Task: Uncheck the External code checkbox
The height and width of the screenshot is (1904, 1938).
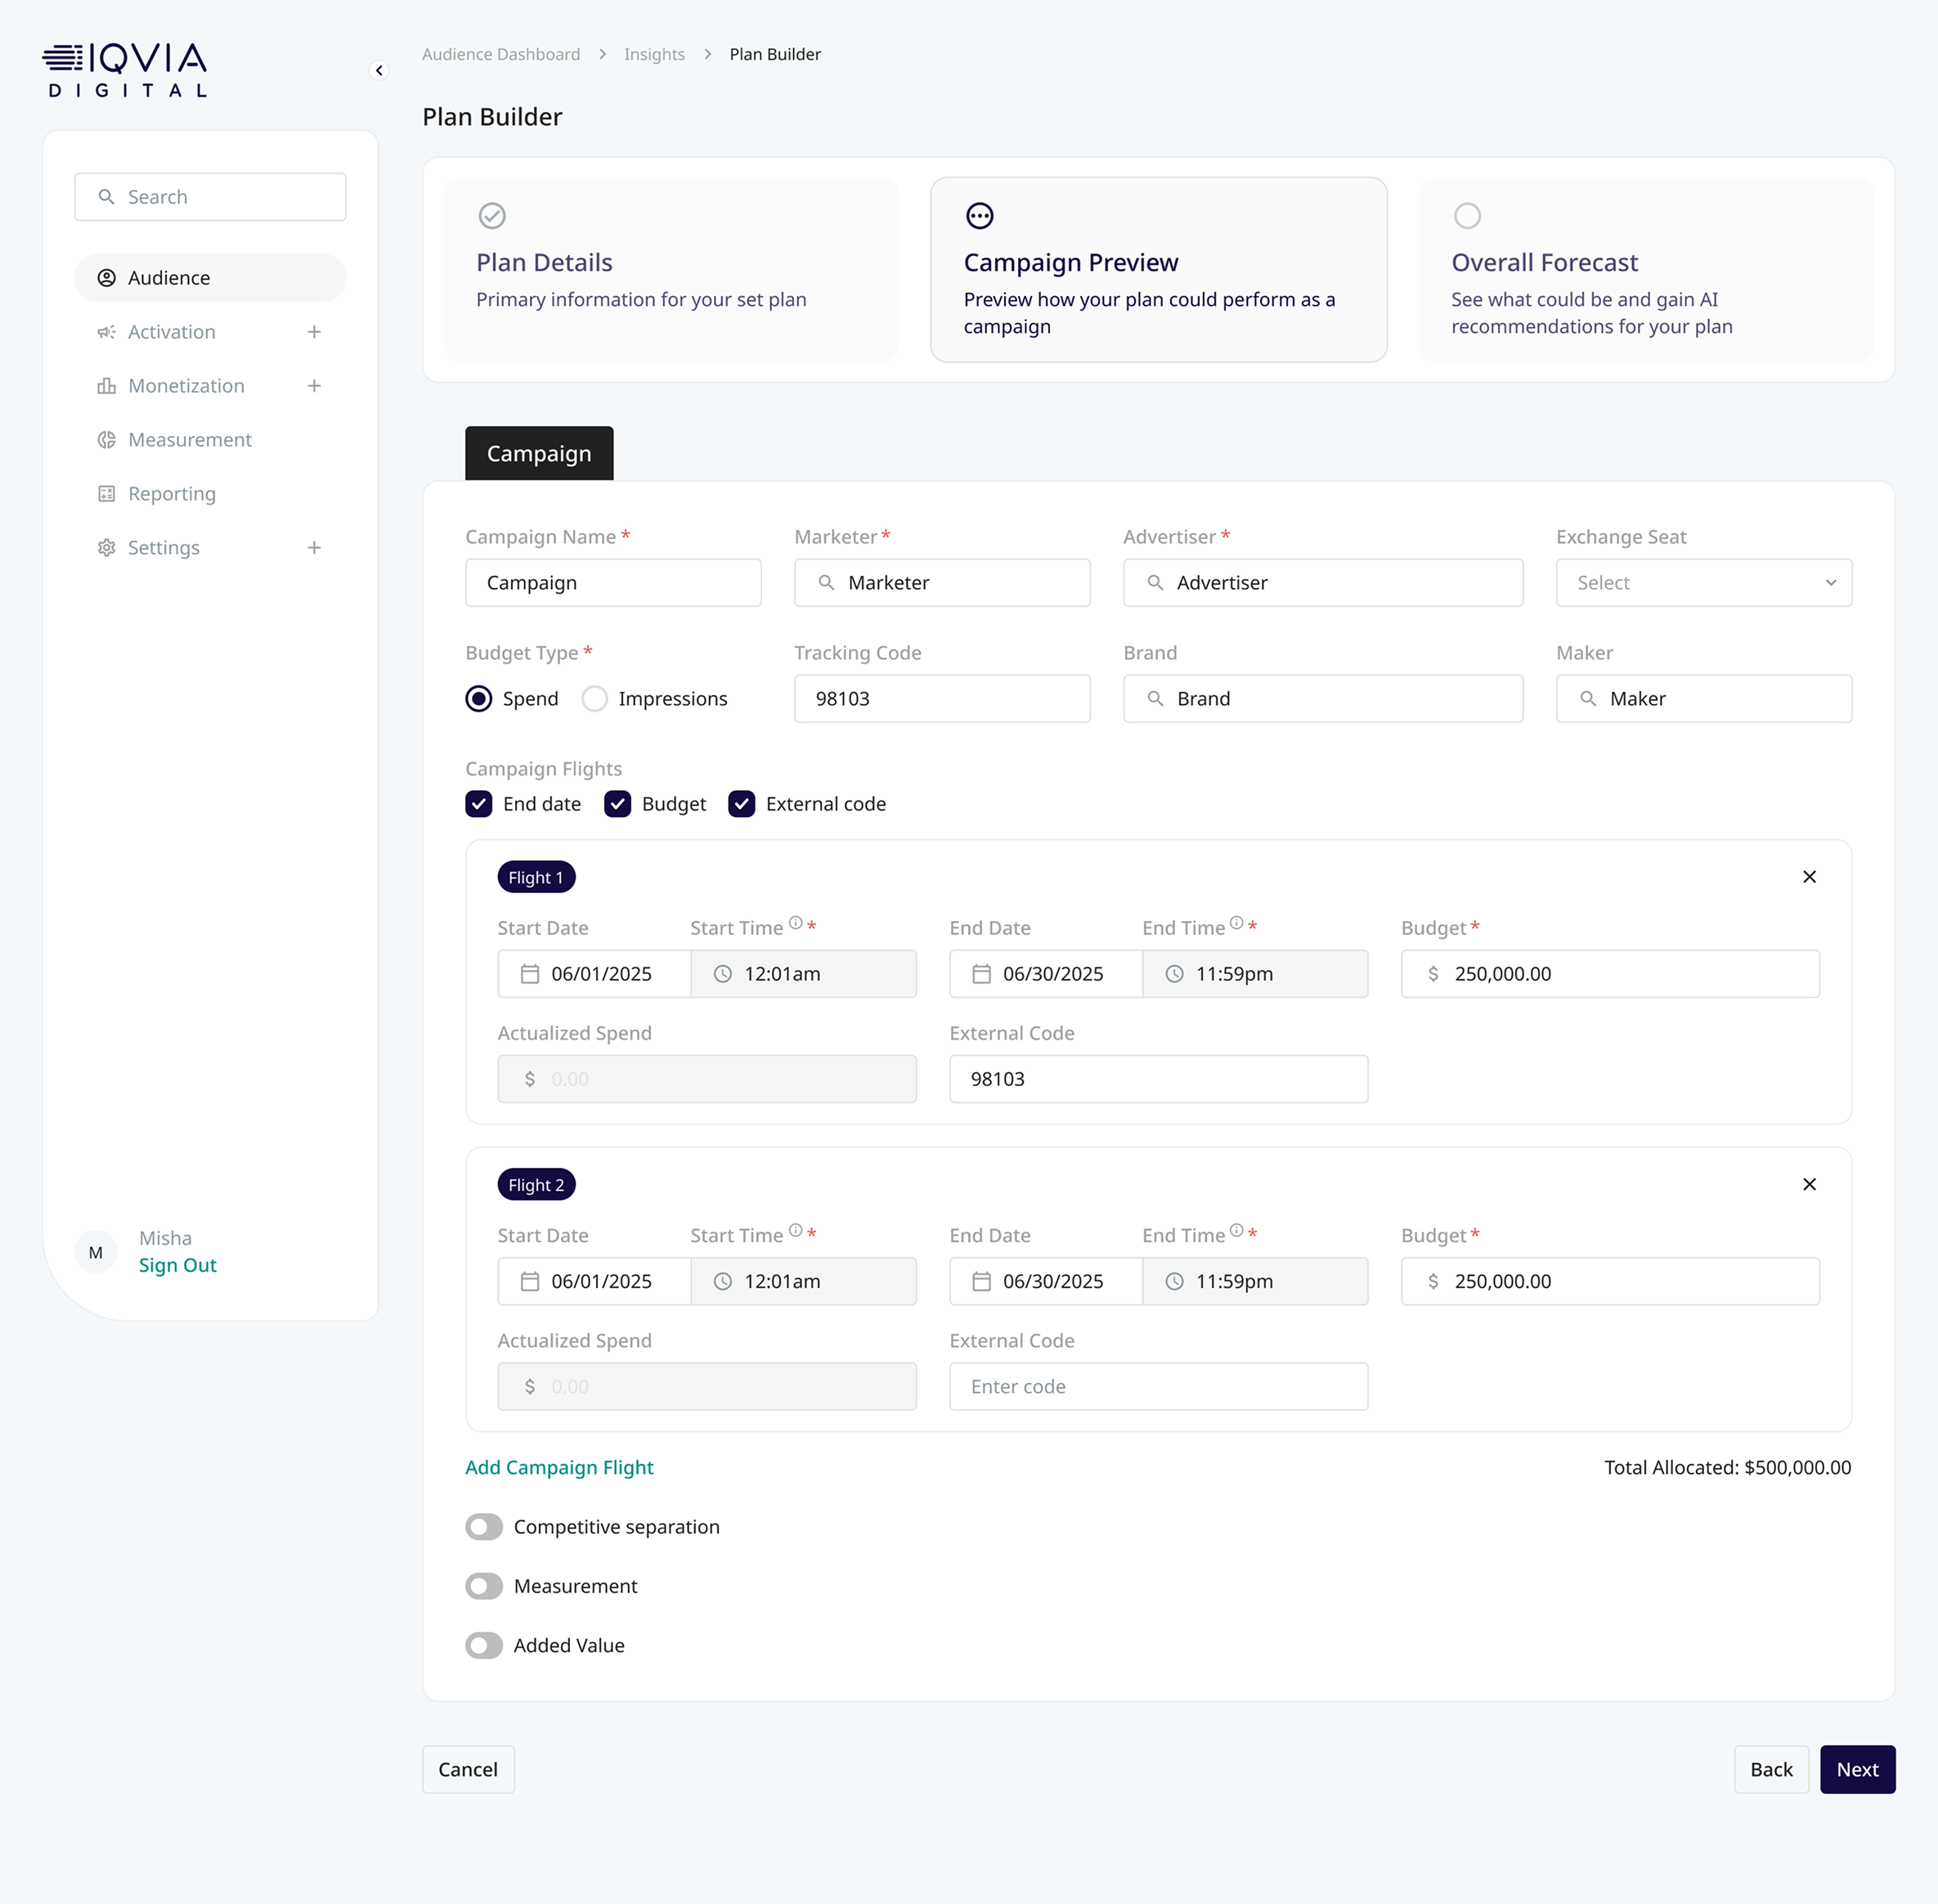Action: click(741, 804)
